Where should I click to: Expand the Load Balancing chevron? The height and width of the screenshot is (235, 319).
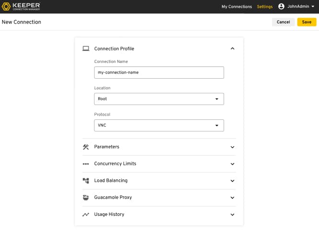[232, 181]
